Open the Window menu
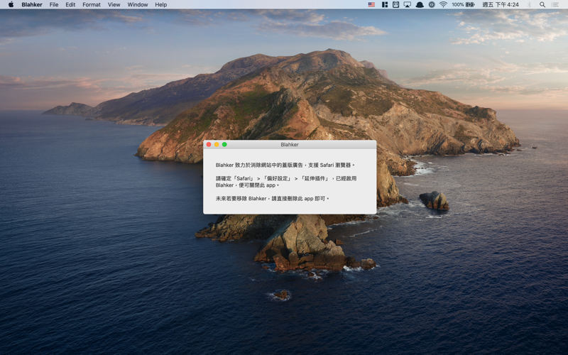Viewport: 568px width, 355px height. point(138,4)
